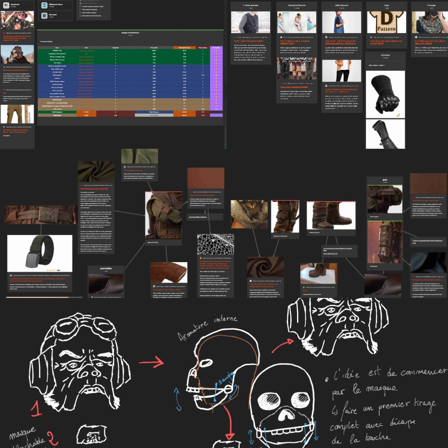448x448 pixels.
Task: Tick the 'Faire pattern Pochette' checkbox
Action: click(x=80, y=10)
